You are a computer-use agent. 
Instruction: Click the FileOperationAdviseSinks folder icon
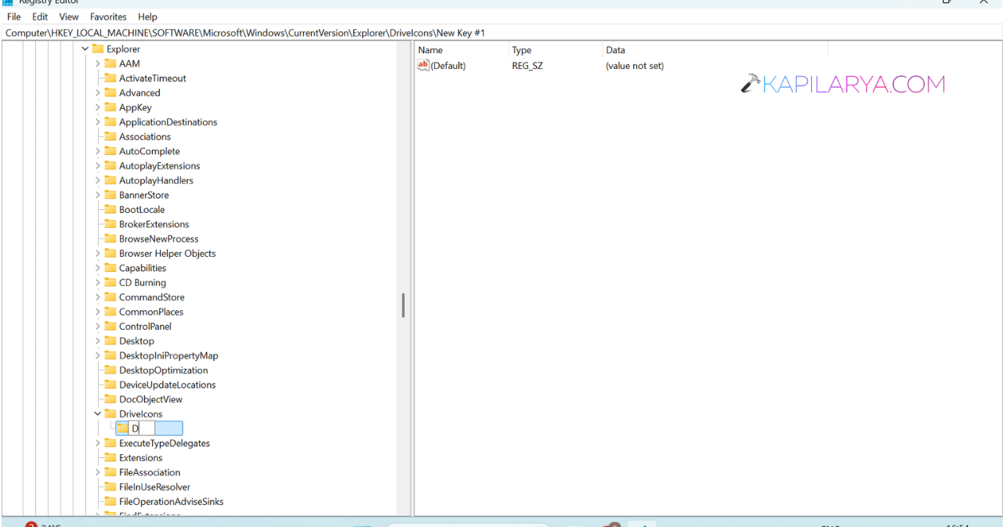point(110,502)
